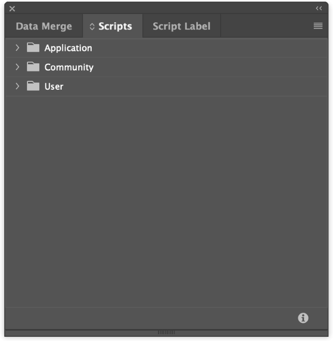
Task: Click the User folder icon
Action: [x=33, y=86]
